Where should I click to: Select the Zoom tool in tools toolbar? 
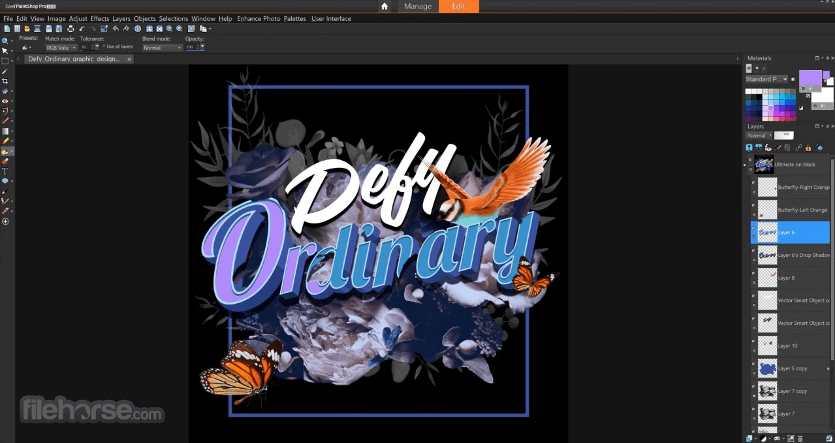[5, 41]
